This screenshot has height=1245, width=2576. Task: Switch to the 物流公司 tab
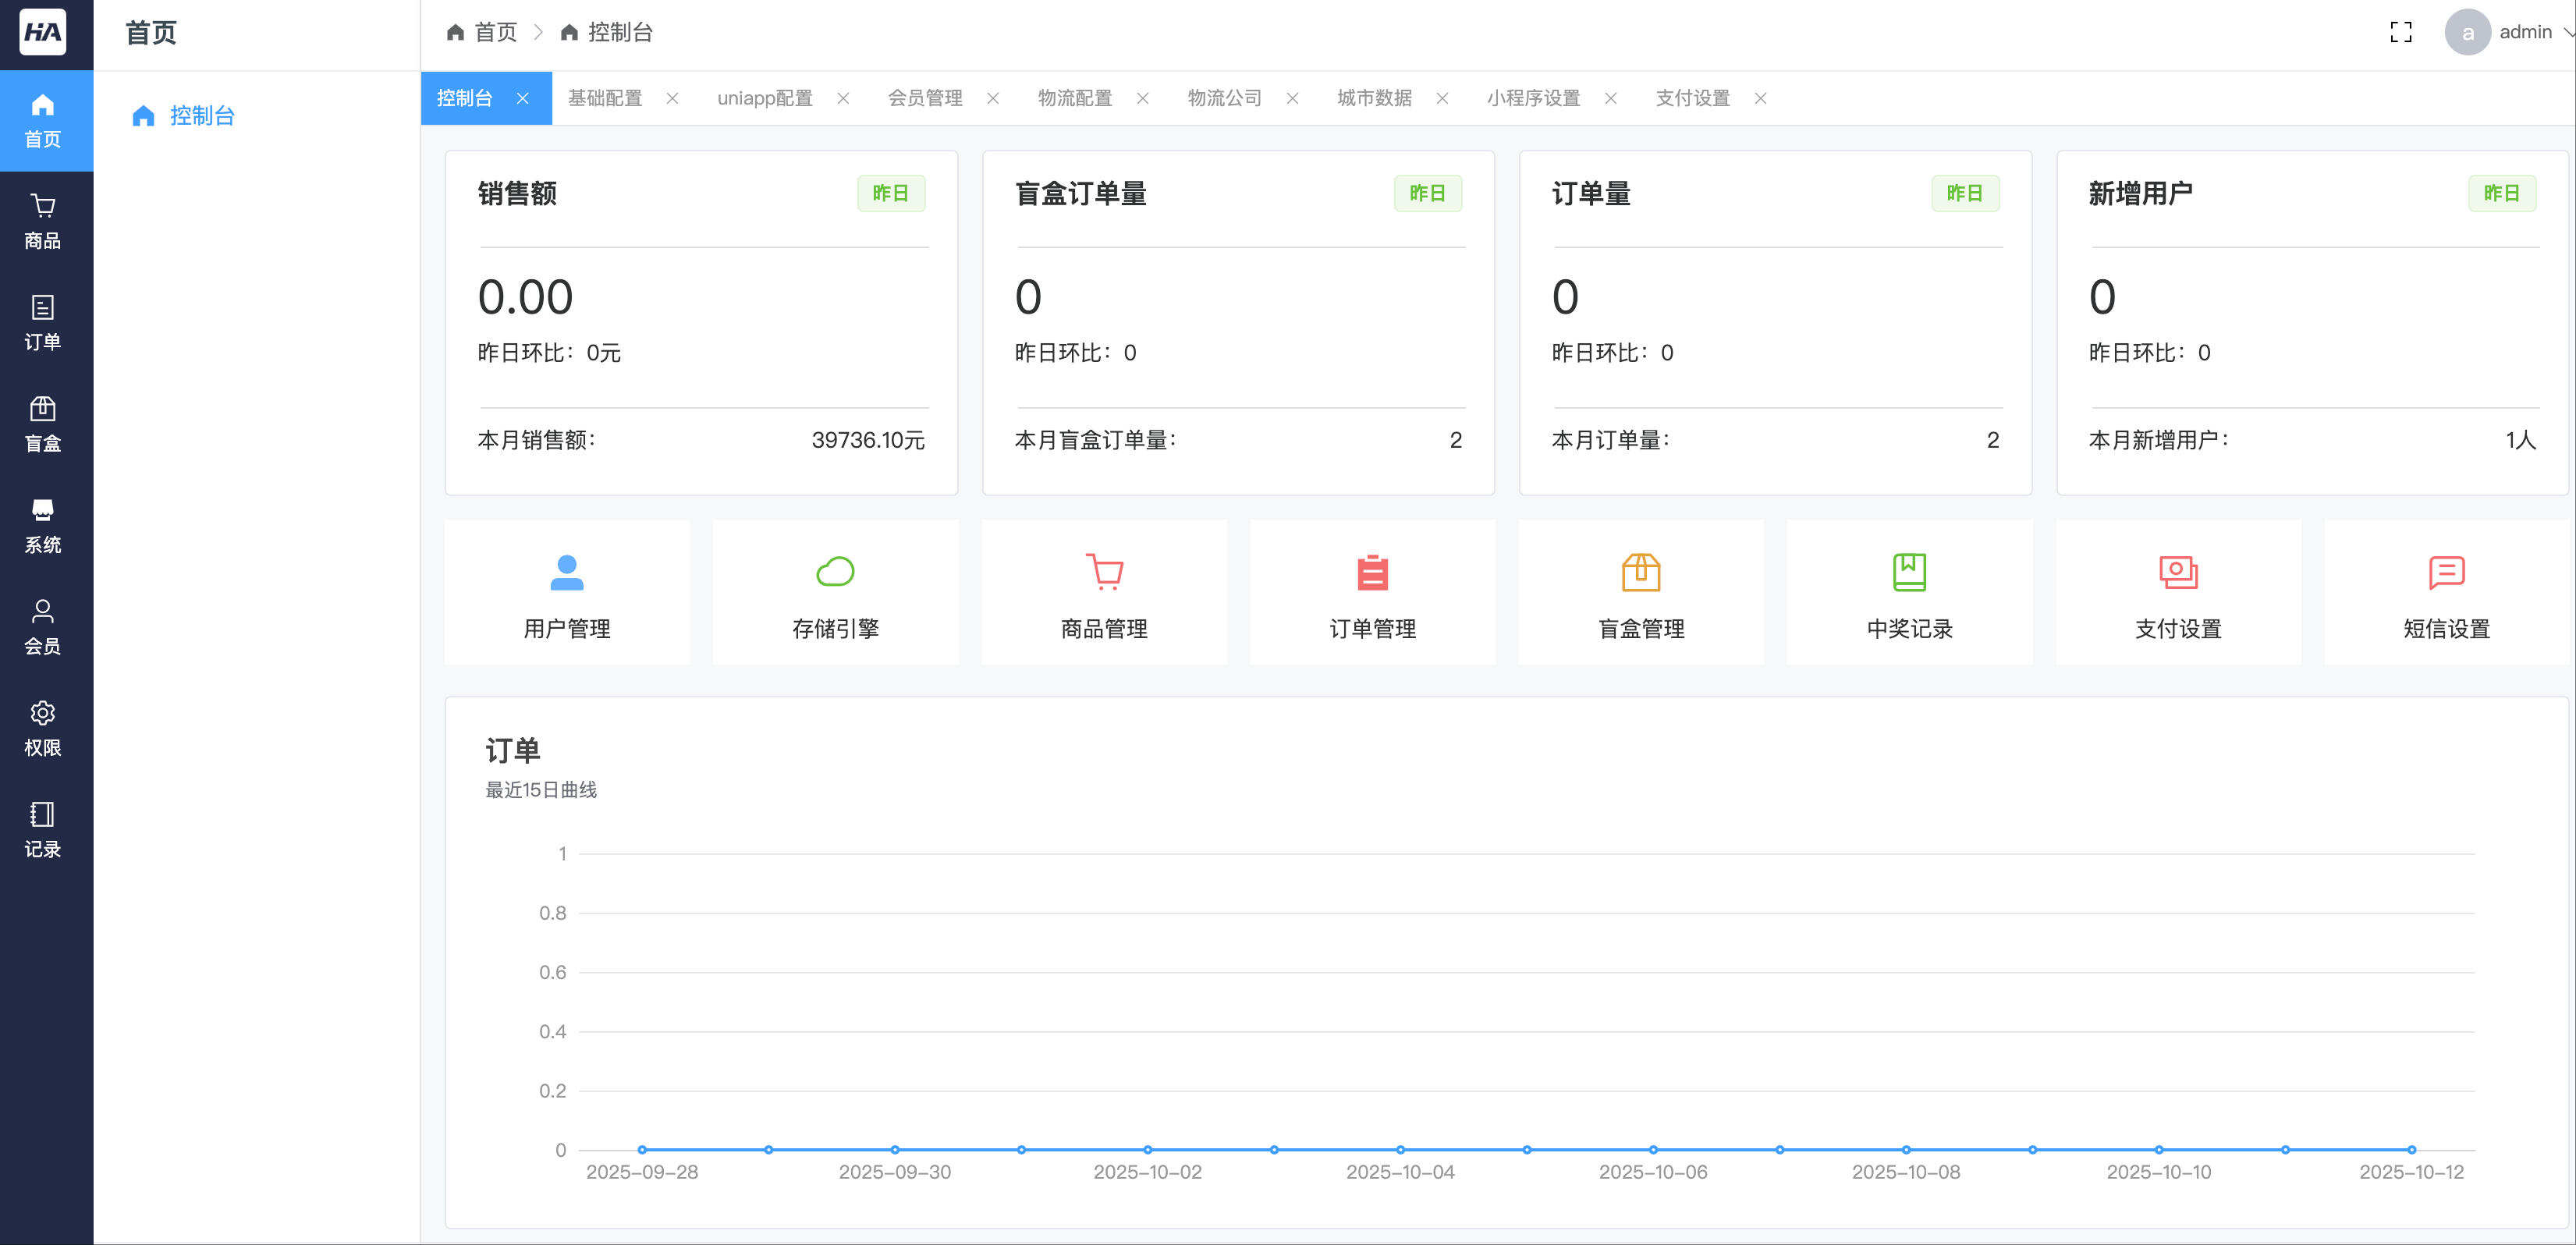pyautogui.click(x=1224, y=98)
